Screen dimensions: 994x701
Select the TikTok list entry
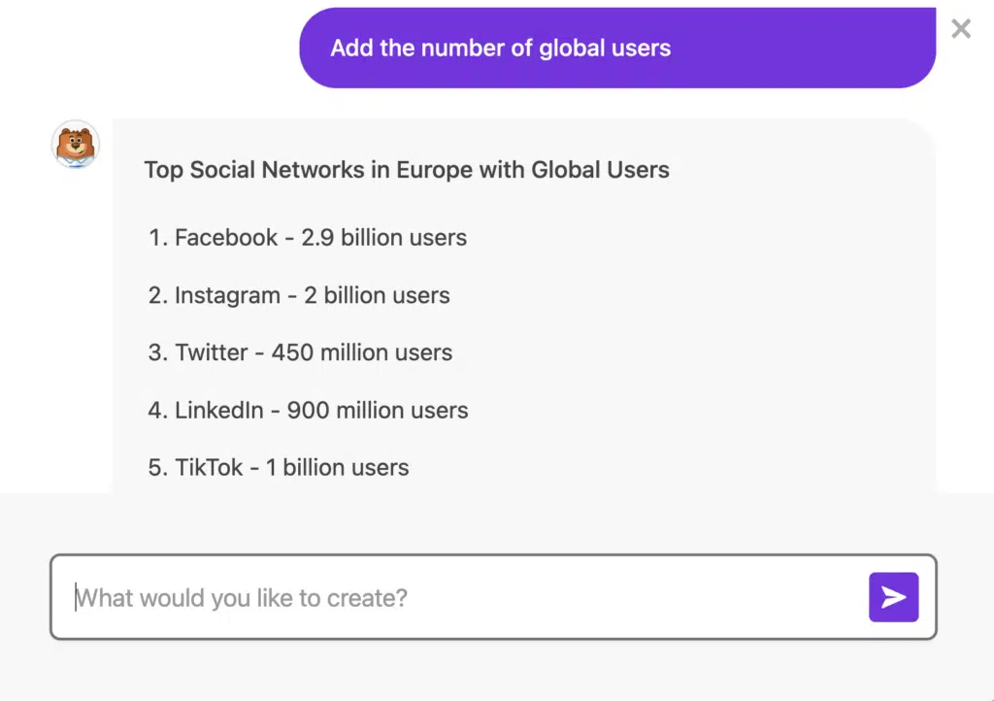(x=279, y=468)
